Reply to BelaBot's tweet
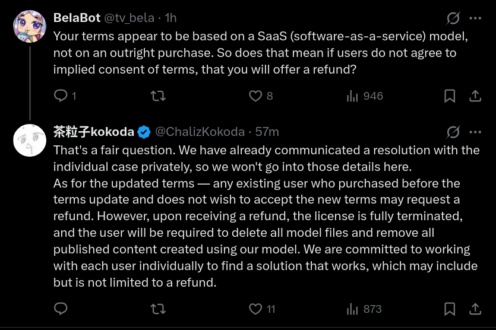 tap(61, 96)
